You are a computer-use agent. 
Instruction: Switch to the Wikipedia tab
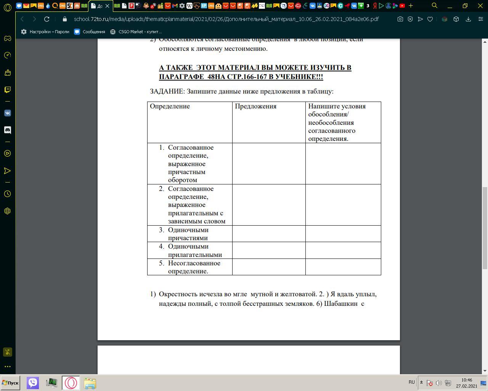click(189, 6)
